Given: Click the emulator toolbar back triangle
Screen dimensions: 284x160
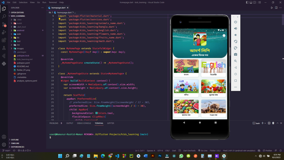Looking at the screenshot, I should [235, 67].
